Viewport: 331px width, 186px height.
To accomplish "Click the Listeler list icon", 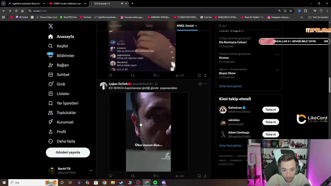I will click(51, 94).
